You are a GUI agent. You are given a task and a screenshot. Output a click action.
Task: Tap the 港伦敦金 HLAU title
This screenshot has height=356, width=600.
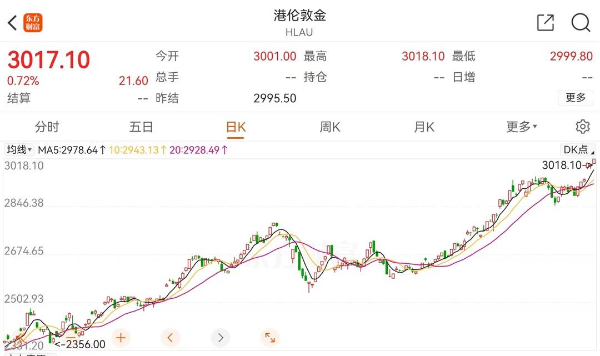coord(299,22)
